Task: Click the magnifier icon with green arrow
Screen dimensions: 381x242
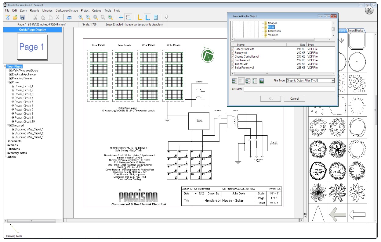Action: coord(110,17)
